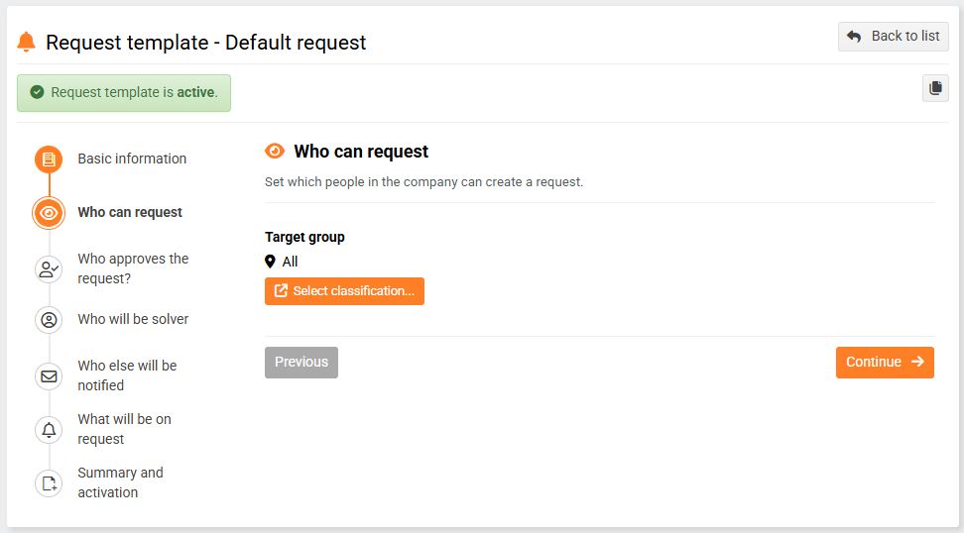This screenshot has height=533, width=964.
Task: Go to Basic information step
Action: 132,159
